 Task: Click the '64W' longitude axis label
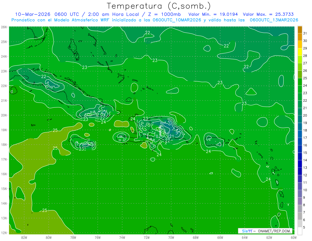245,237
